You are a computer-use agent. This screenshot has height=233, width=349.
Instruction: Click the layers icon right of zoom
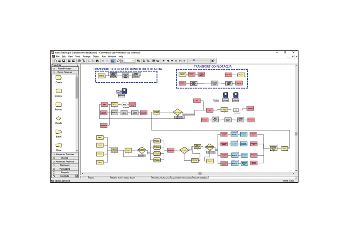[x=138, y=60]
